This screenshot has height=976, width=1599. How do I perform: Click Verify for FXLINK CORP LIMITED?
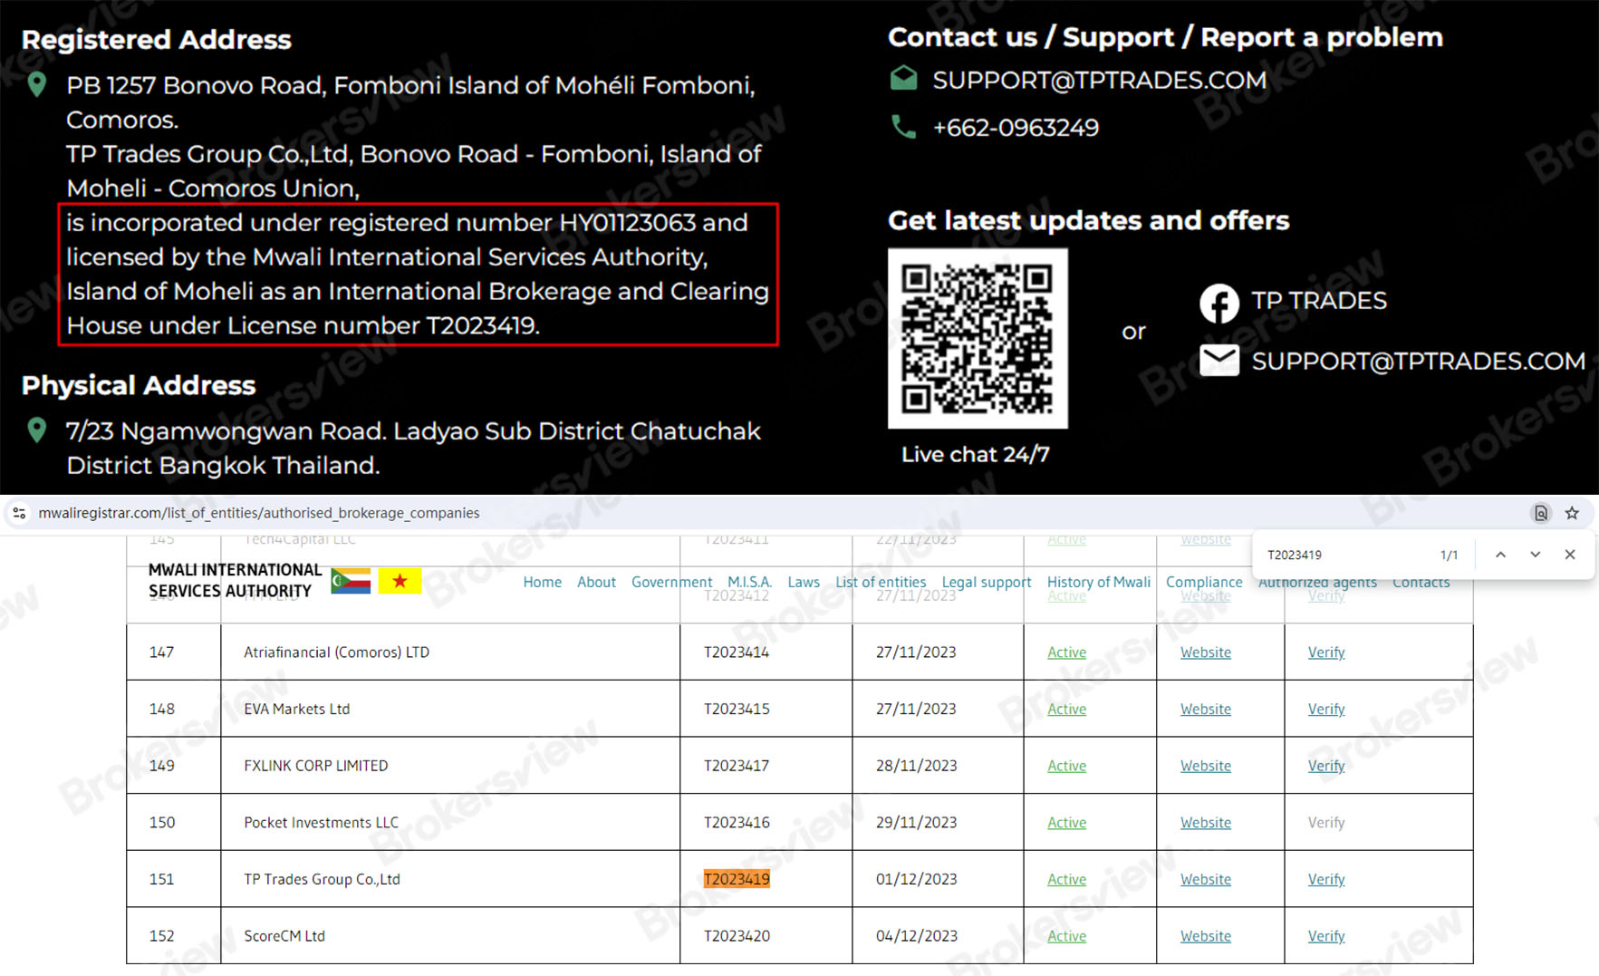click(1326, 766)
